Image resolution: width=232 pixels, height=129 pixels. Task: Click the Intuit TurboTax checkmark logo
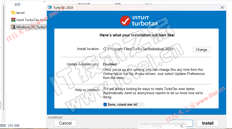point(125,21)
